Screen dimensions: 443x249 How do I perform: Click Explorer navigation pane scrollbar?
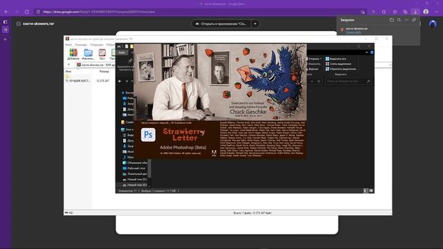(x=150, y=169)
